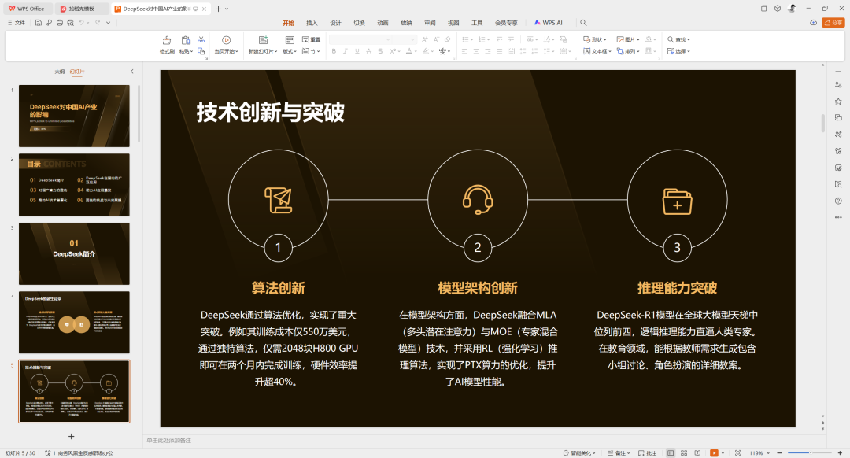Image resolution: width=850 pixels, height=458 pixels.
Task: Click the WPS AI button
Action: click(x=549, y=23)
